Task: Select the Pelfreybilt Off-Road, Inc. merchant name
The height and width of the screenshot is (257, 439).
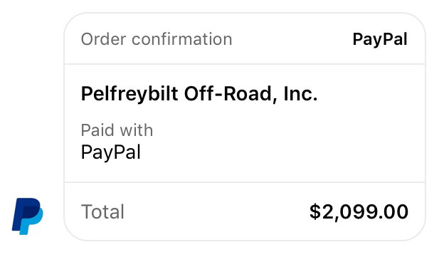Action: point(199,93)
